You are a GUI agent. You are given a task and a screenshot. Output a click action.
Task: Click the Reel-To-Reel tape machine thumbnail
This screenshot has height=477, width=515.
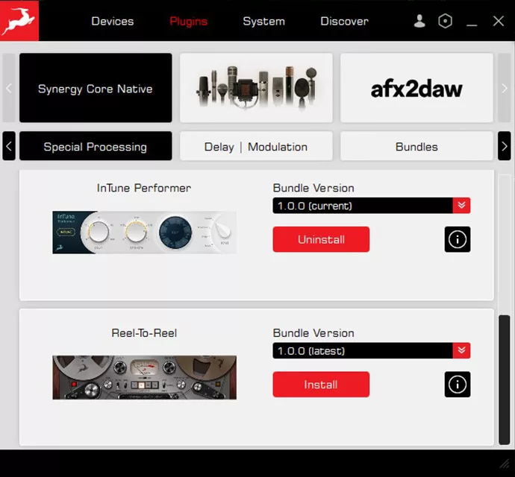click(x=144, y=377)
